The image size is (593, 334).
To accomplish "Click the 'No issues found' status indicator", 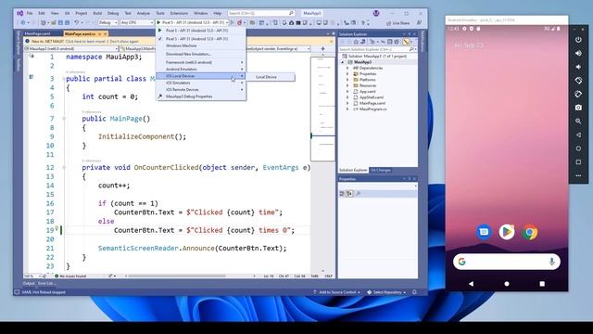I will click(x=70, y=276).
